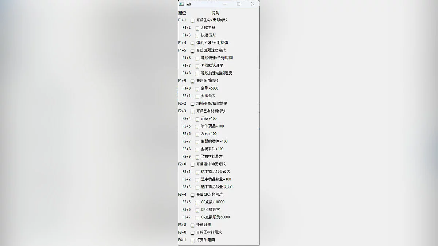The height and width of the screenshot is (246, 438).
Task: Click the F1+1 hotkey label
Action: coord(182,20)
